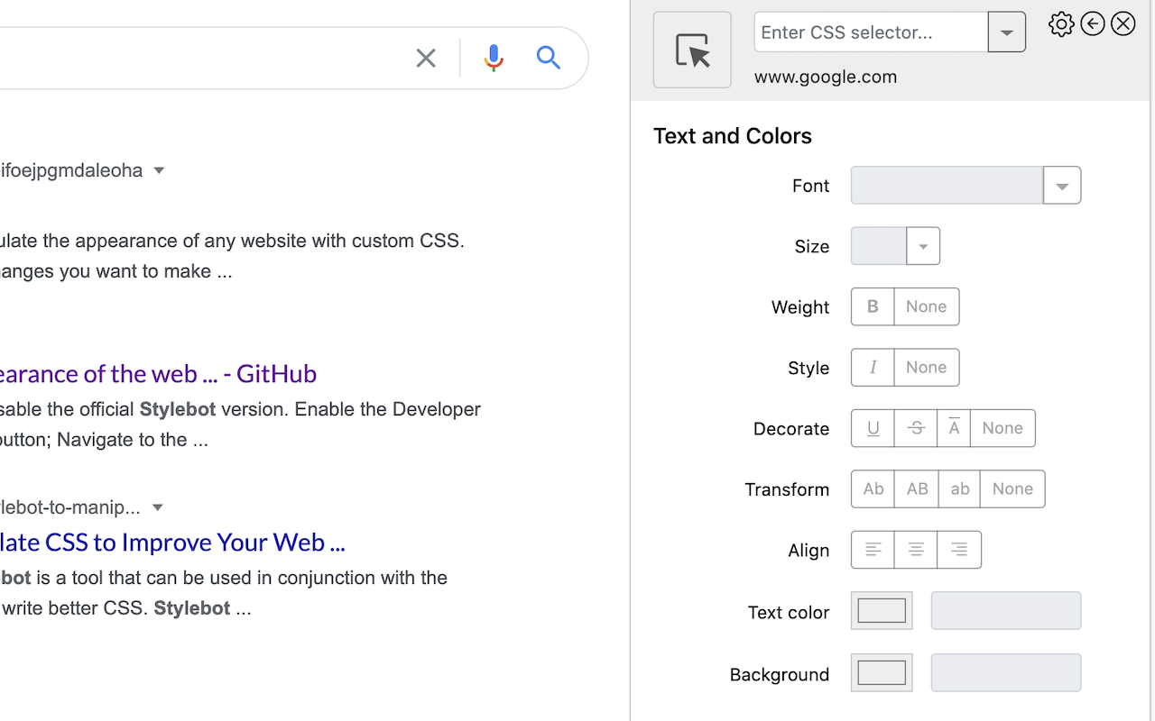Clear the Google search box with X
This screenshot has height=721, width=1155.
[425, 57]
